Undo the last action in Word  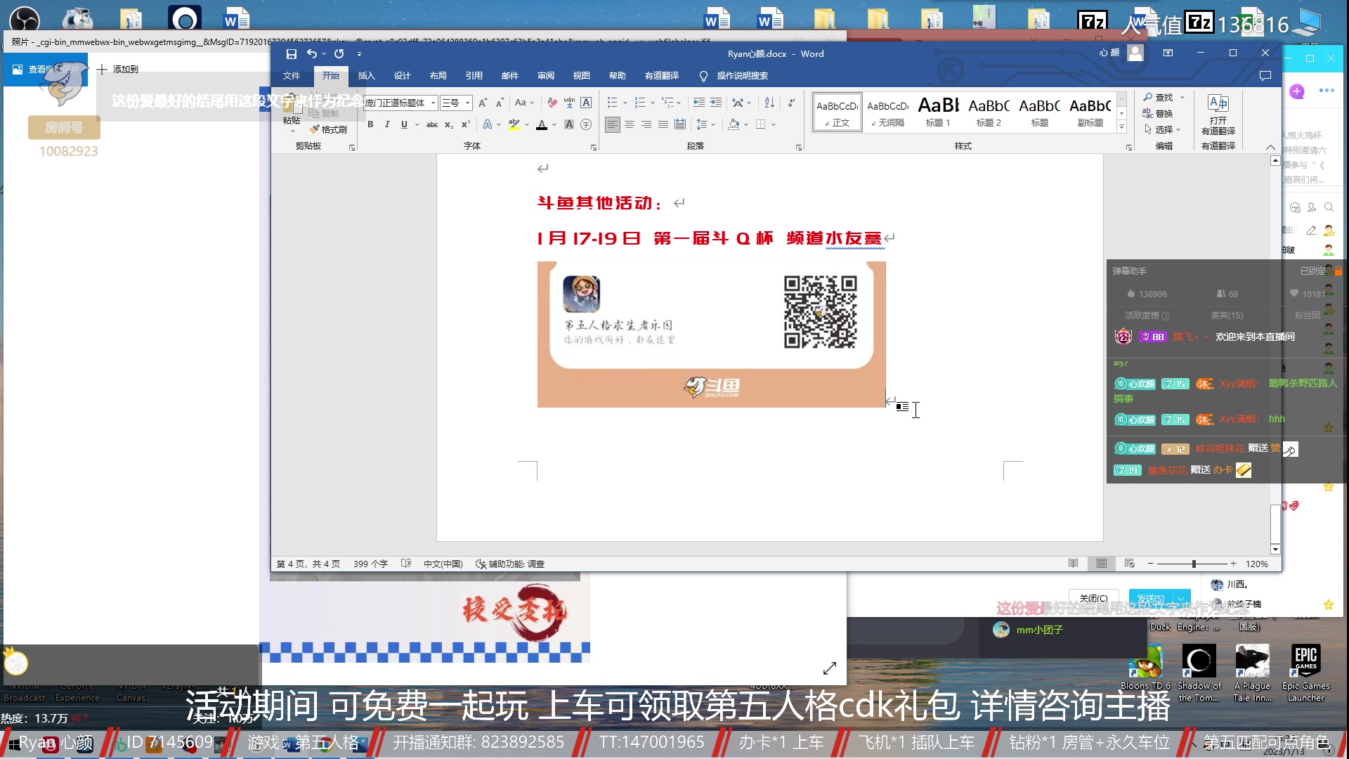point(311,54)
